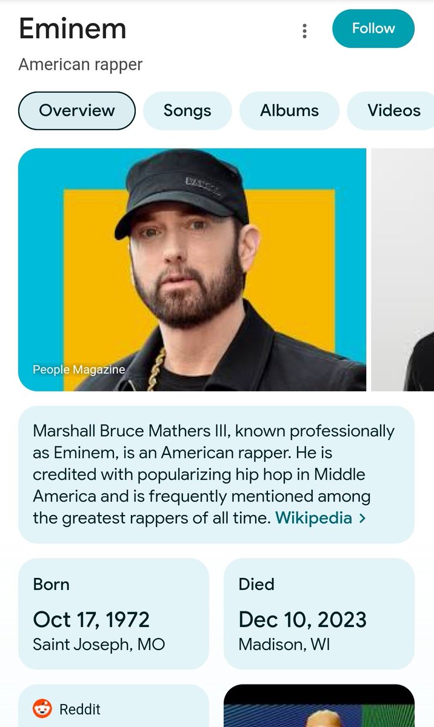Tap the Madison, WI location text
Image resolution: width=434 pixels, height=727 pixels.
(284, 643)
